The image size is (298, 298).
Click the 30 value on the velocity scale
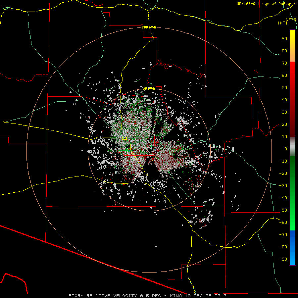click(284, 112)
